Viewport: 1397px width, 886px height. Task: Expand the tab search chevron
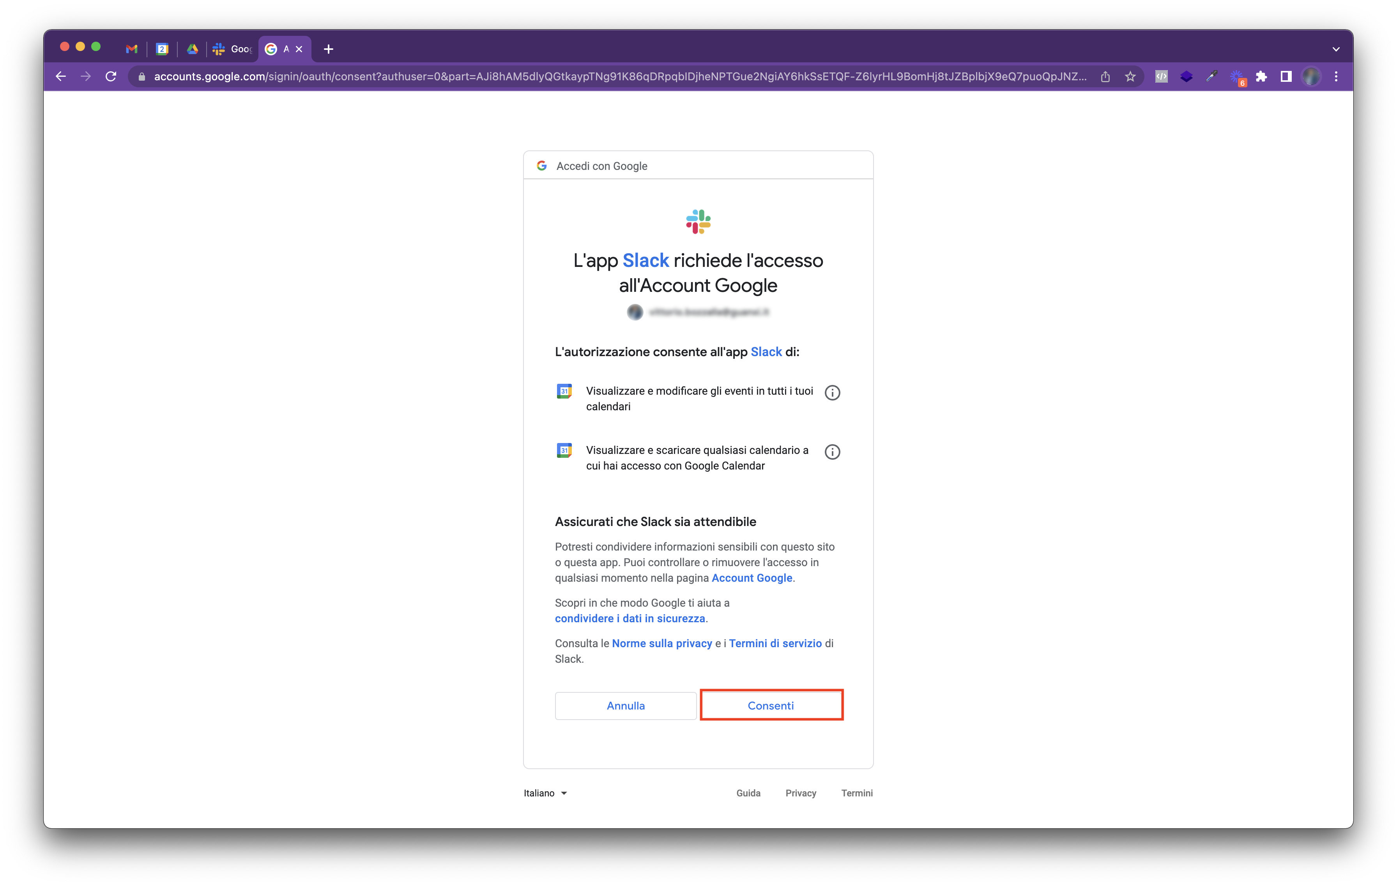click(1336, 49)
